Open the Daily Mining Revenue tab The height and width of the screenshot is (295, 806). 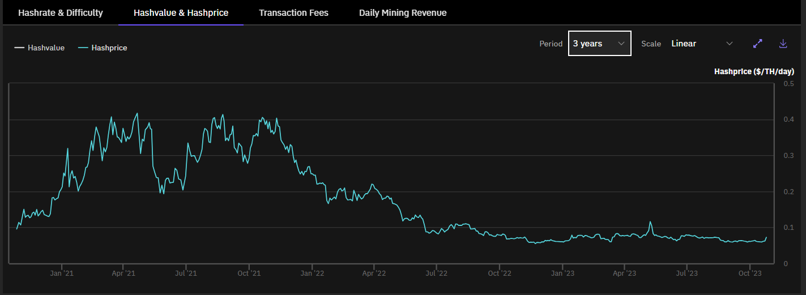tap(403, 12)
